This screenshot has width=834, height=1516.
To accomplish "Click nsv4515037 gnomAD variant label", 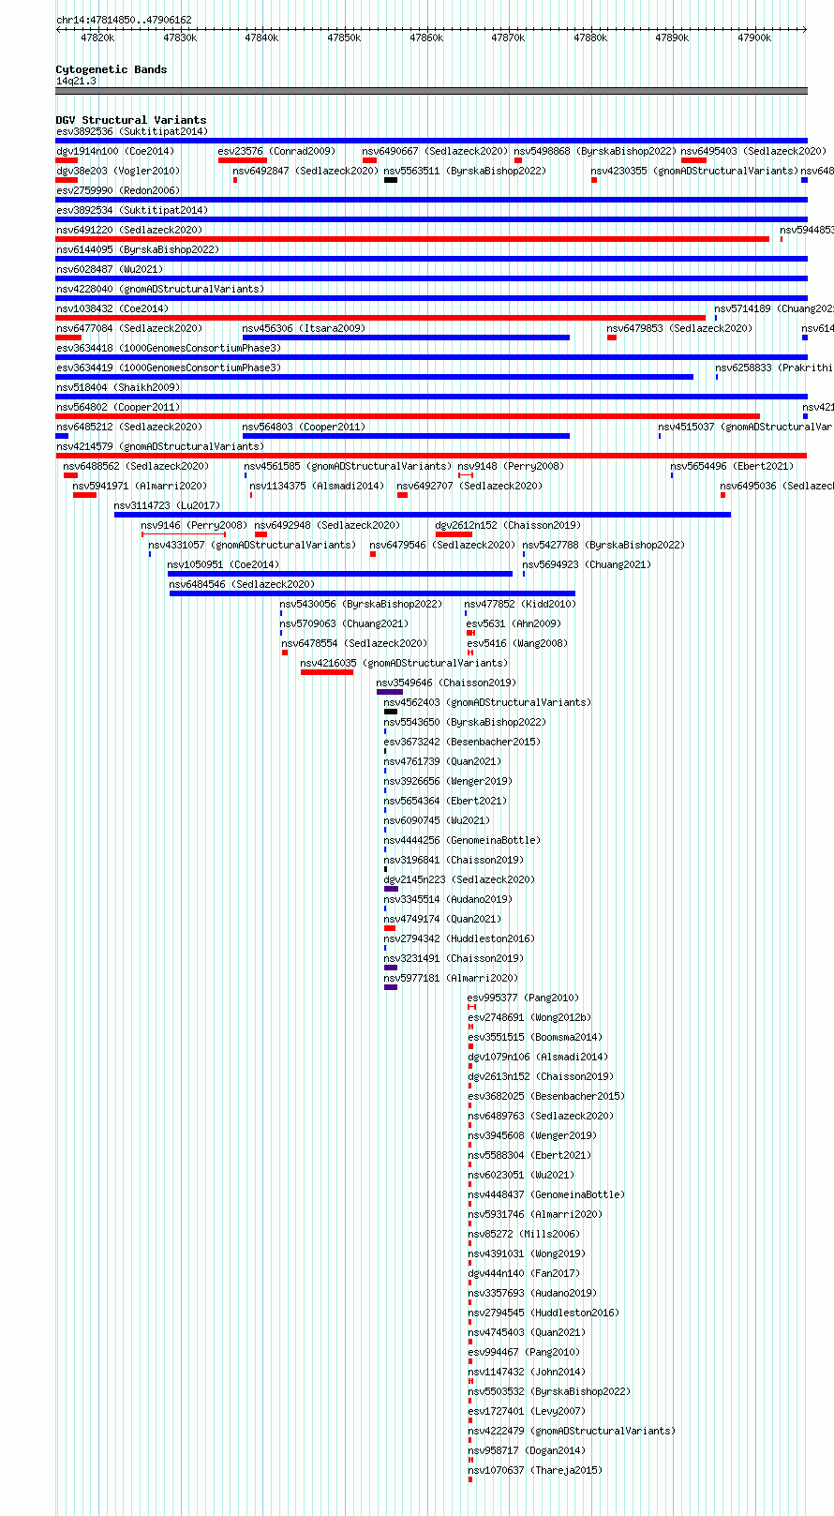I will tap(745, 427).
